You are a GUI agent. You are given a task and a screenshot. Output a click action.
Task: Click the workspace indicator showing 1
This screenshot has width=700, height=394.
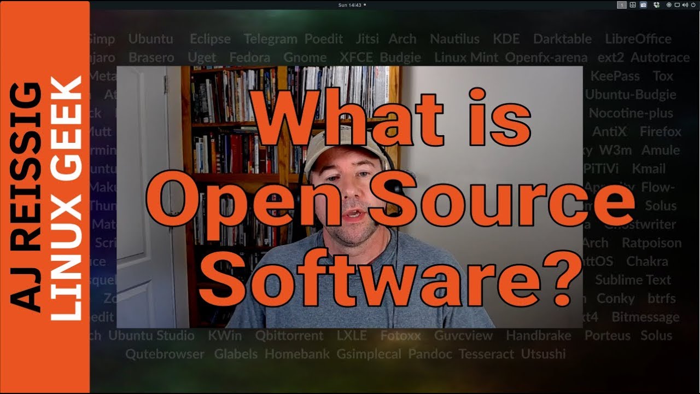[622, 5]
